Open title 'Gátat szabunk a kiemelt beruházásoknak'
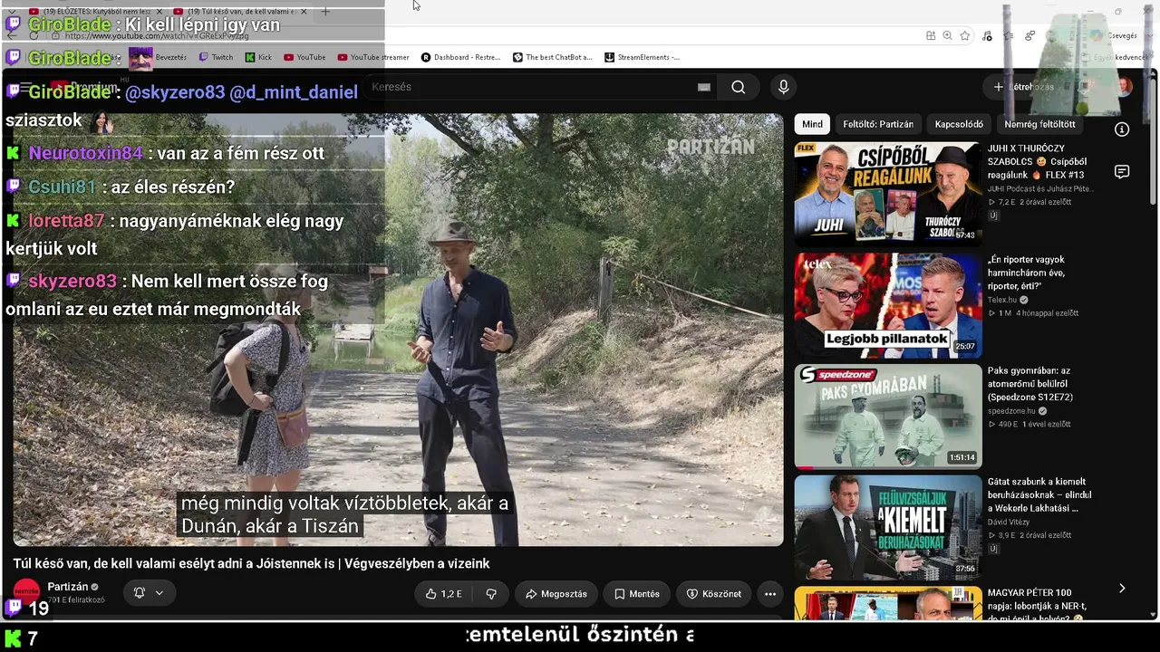Viewport: 1160px width, 652px height. (x=1039, y=495)
